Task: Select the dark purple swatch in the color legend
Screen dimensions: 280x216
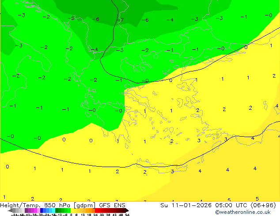Action: click(26, 210)
